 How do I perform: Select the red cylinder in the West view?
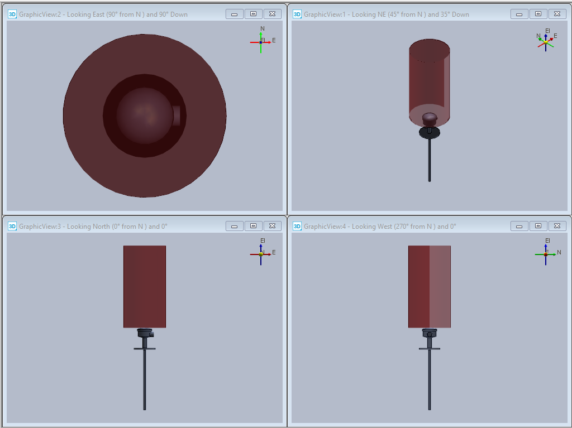[x=430, y=287]
